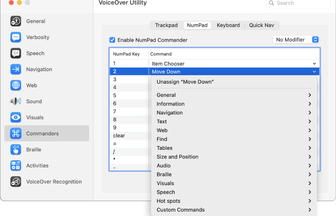Open the VoiceOver Recognition icon
336x216 pixels.
click(x=16, y=181)
